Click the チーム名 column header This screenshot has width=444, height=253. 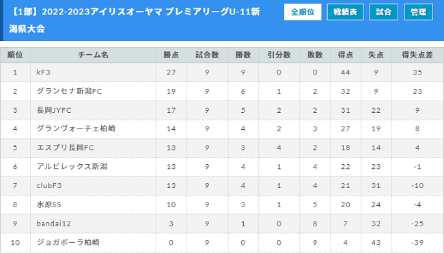(x=93, y=55)
